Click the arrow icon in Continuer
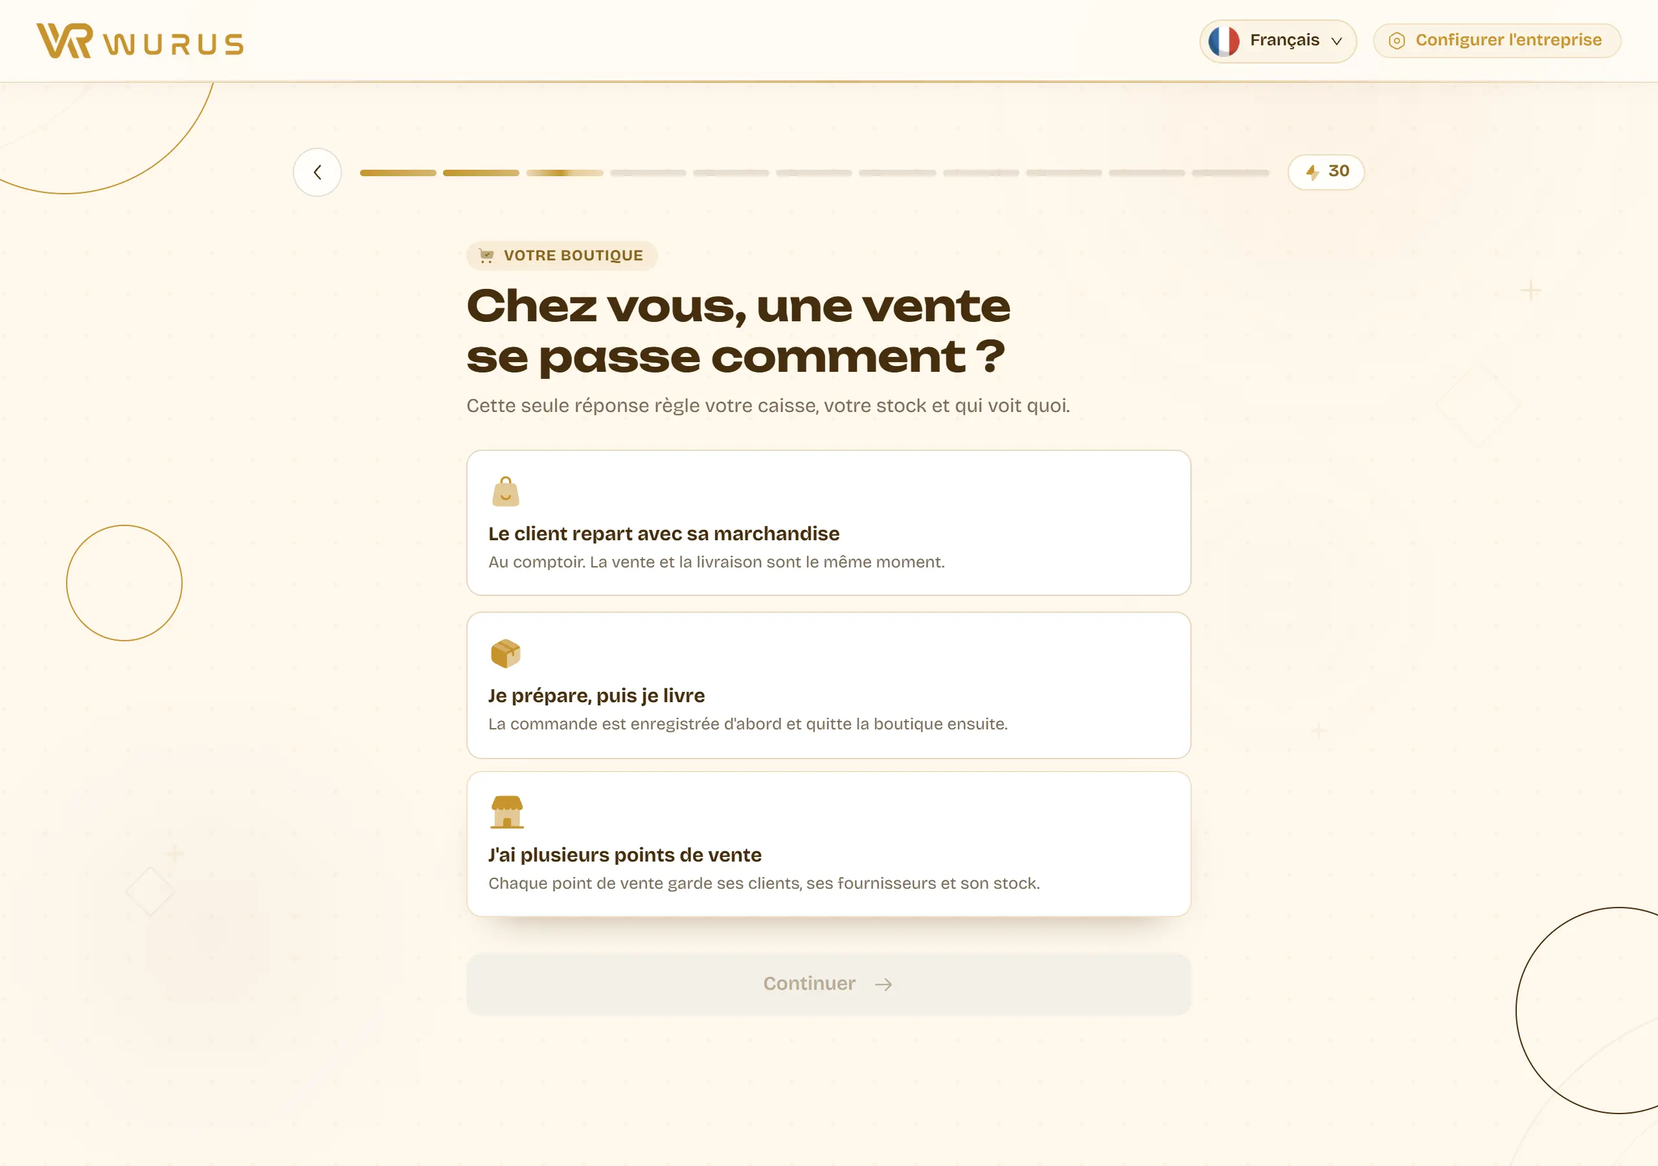 883,984
